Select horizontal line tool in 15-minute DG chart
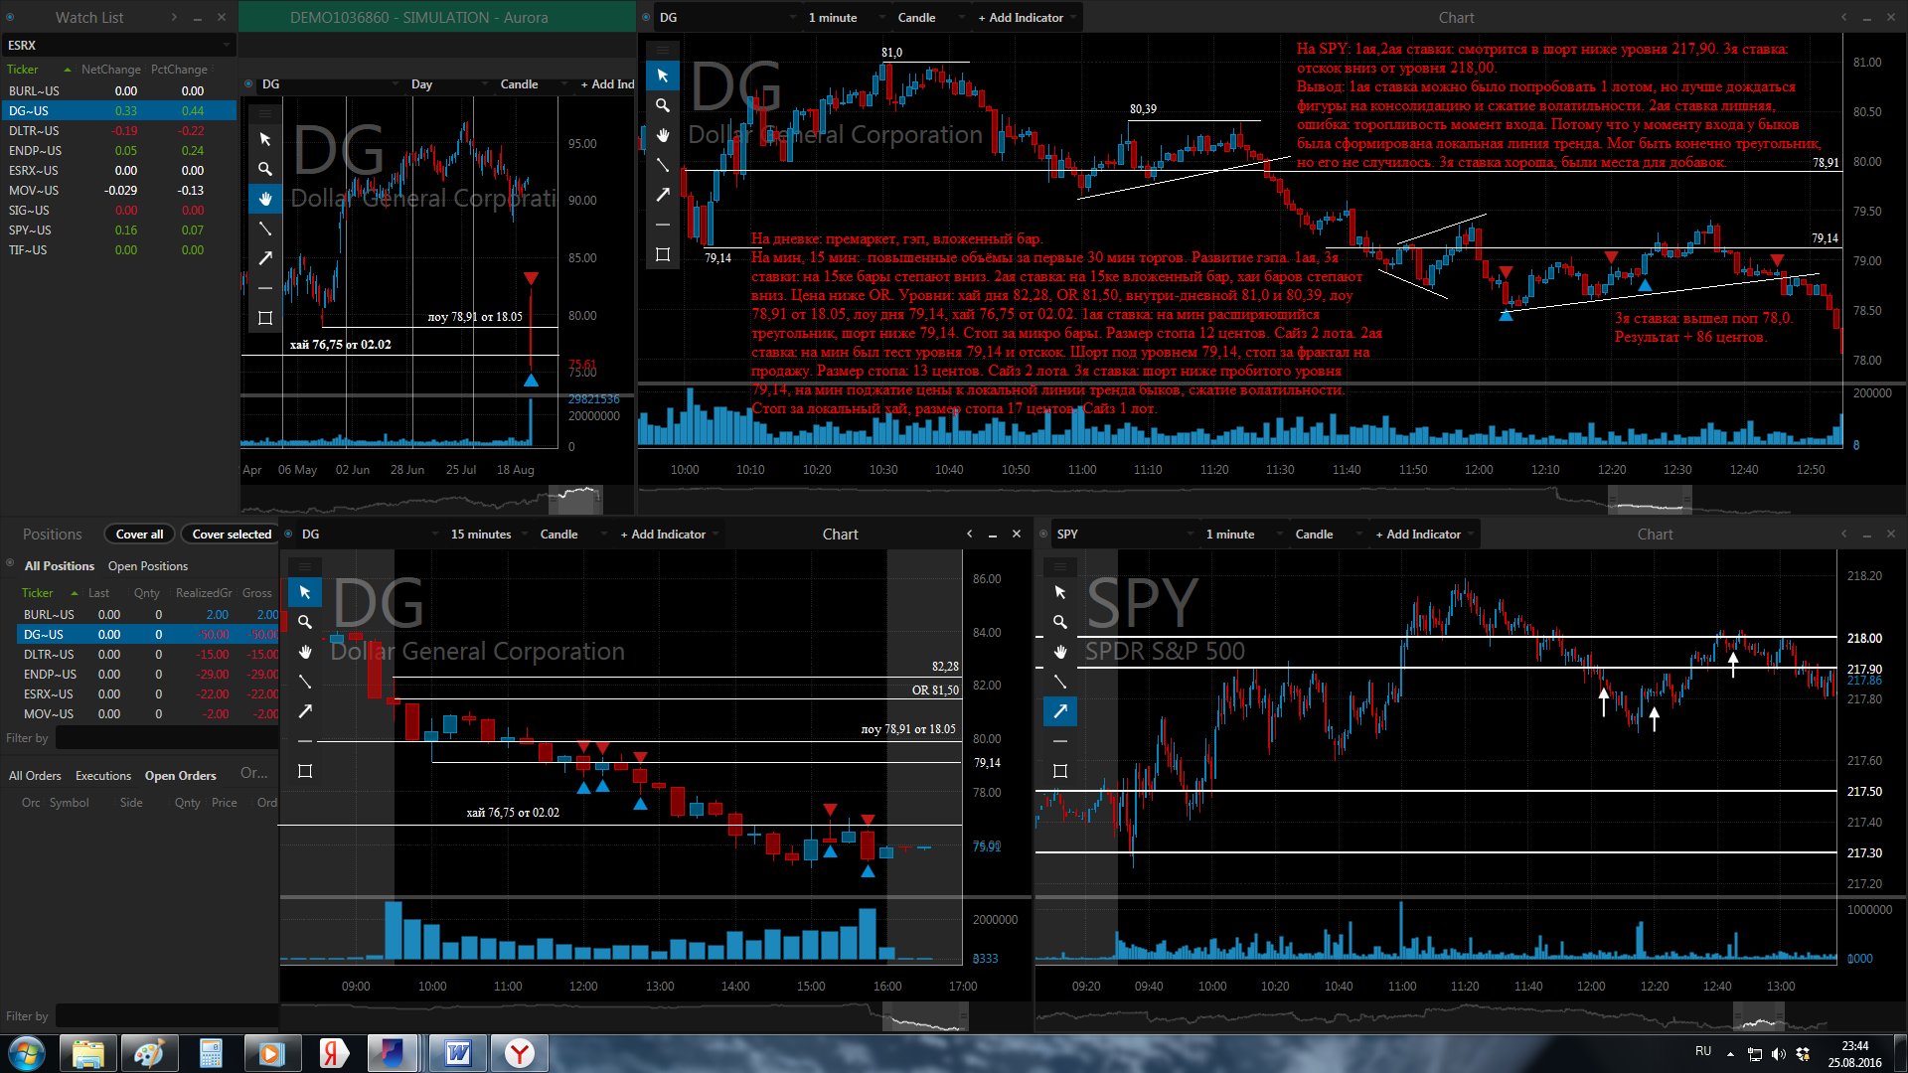Image resolution: width=1908 pixels, height=1073 pixels. pos(305,741)
